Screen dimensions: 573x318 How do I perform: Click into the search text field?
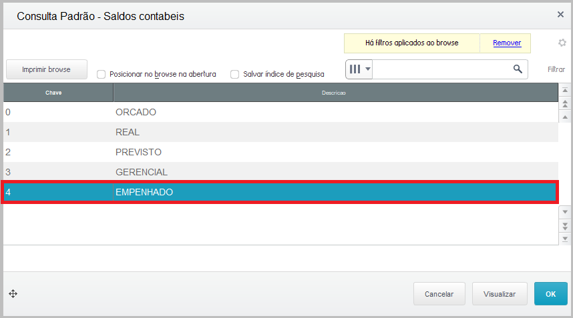(441, 69)
